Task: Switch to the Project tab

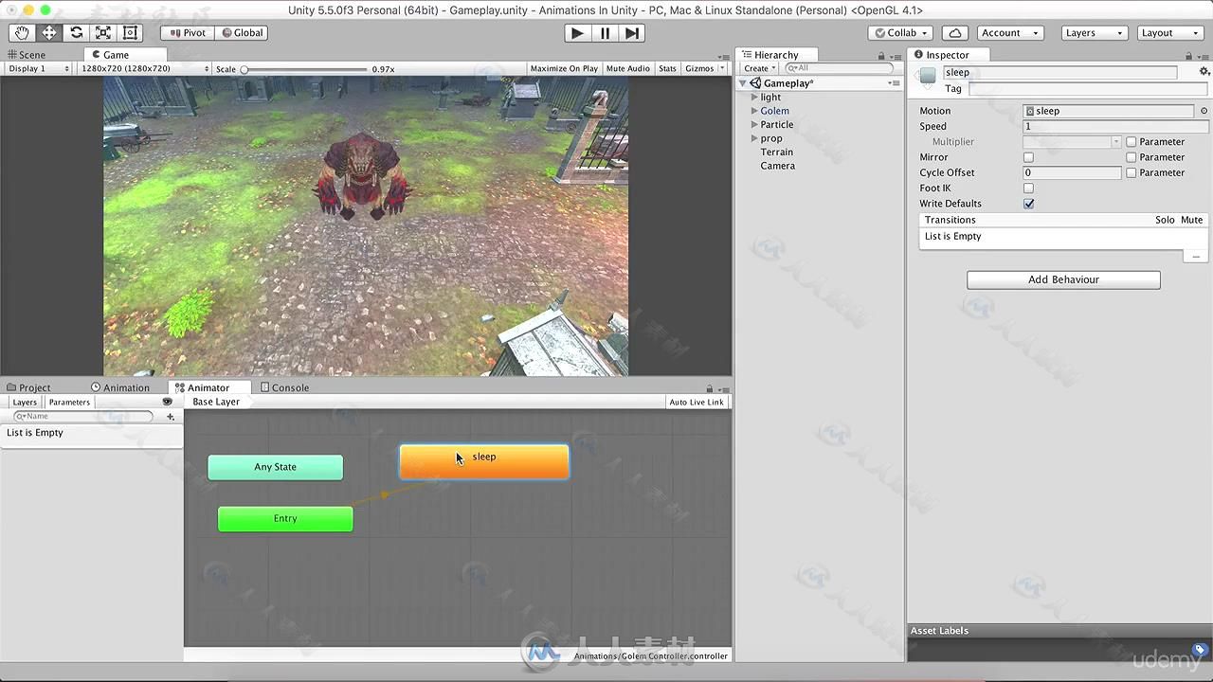Action: pos(28,387)
